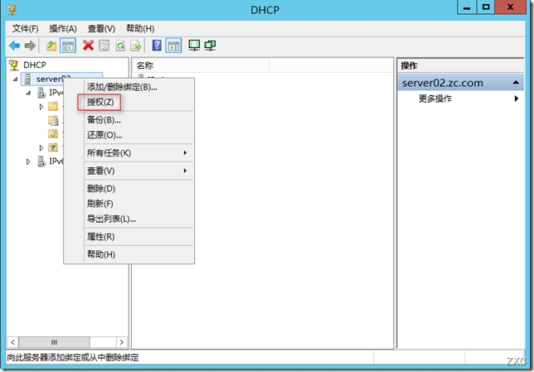Open the Properties toolbar icon
Image resolution: width=534 pixels, height=372 pixels.
104,46
